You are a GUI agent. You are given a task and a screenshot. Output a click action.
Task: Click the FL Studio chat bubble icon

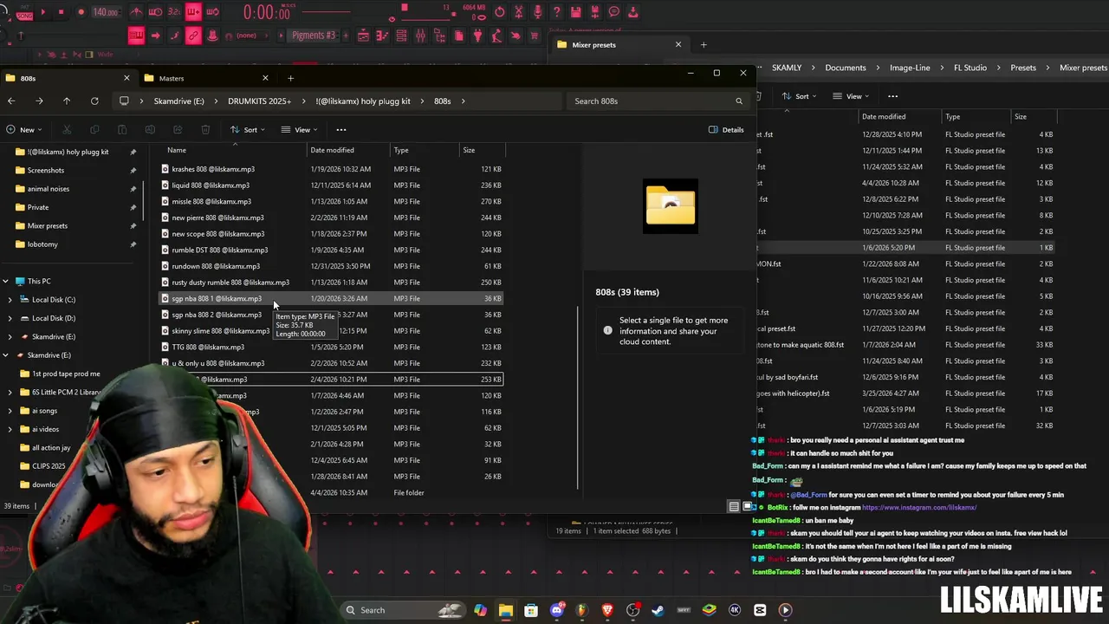(x=614, y=12)
